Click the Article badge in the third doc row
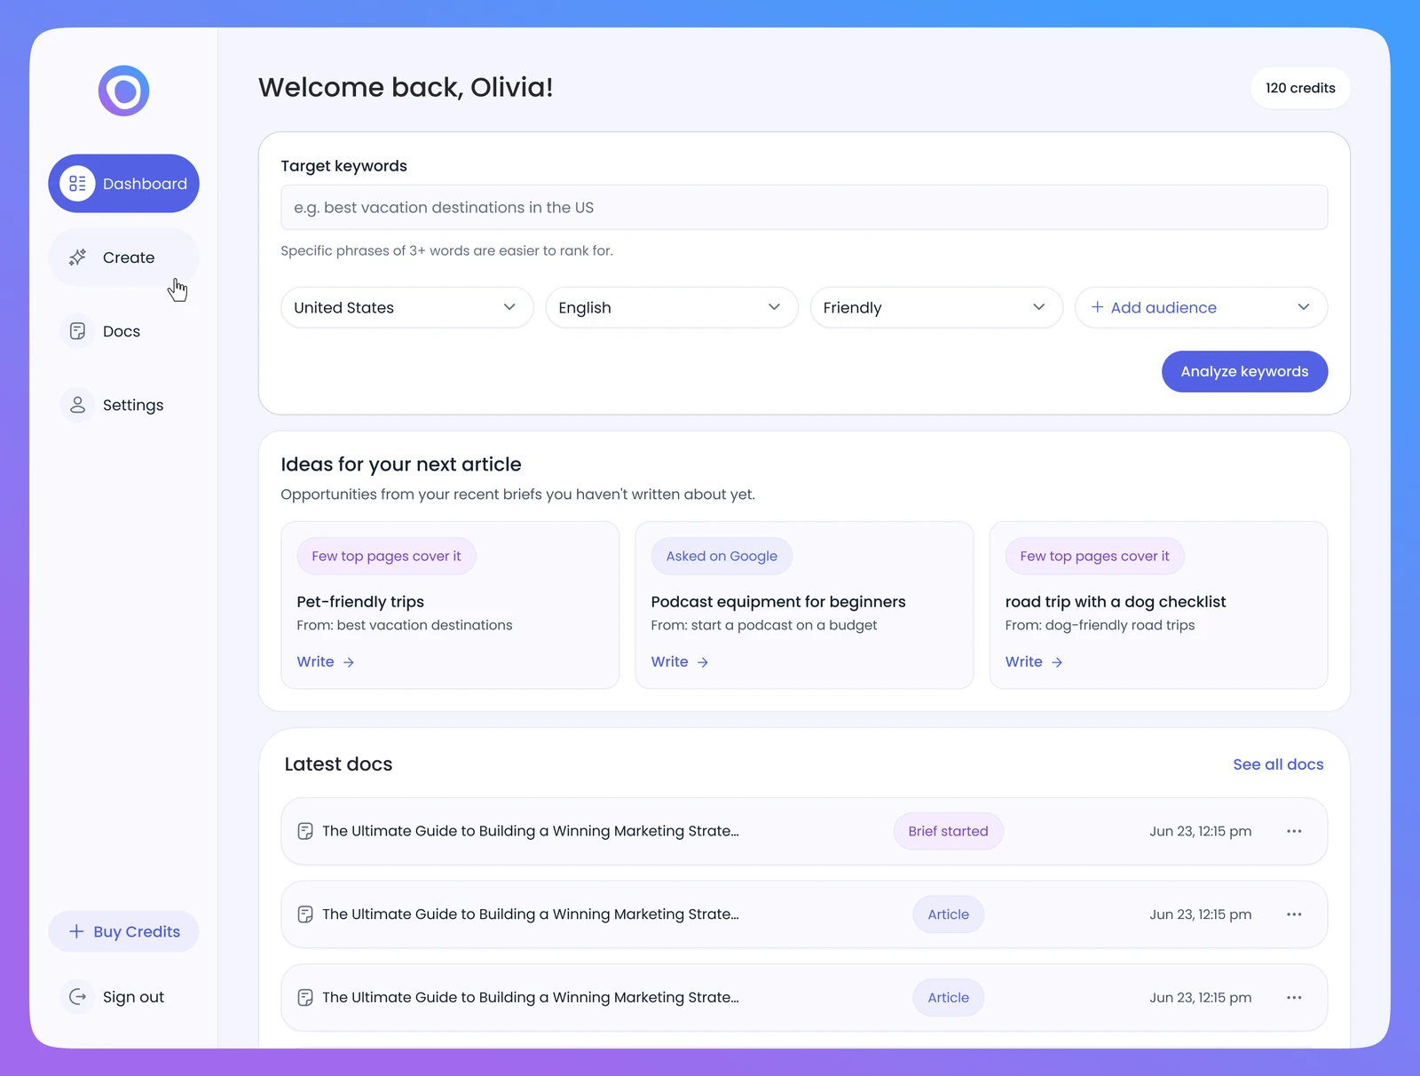 948,998
